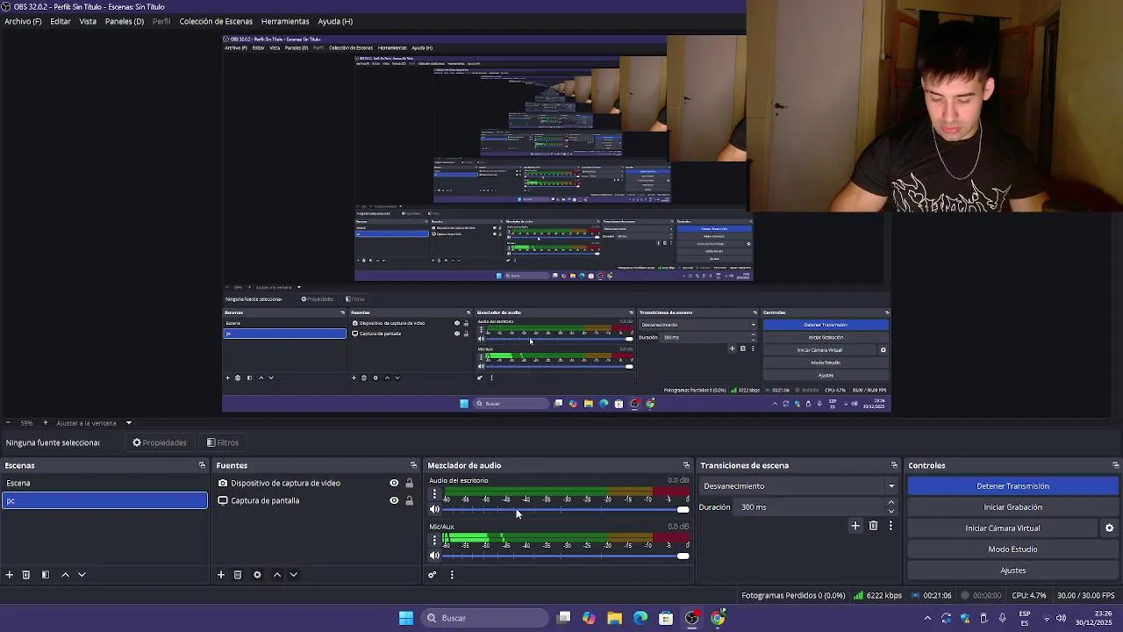Delete selected scene with trash icon
Viewport: 1123px width, 632px height.
click(x=26, y=575)
